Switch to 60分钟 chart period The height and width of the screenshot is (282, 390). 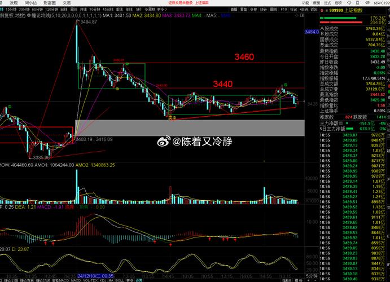37,10
